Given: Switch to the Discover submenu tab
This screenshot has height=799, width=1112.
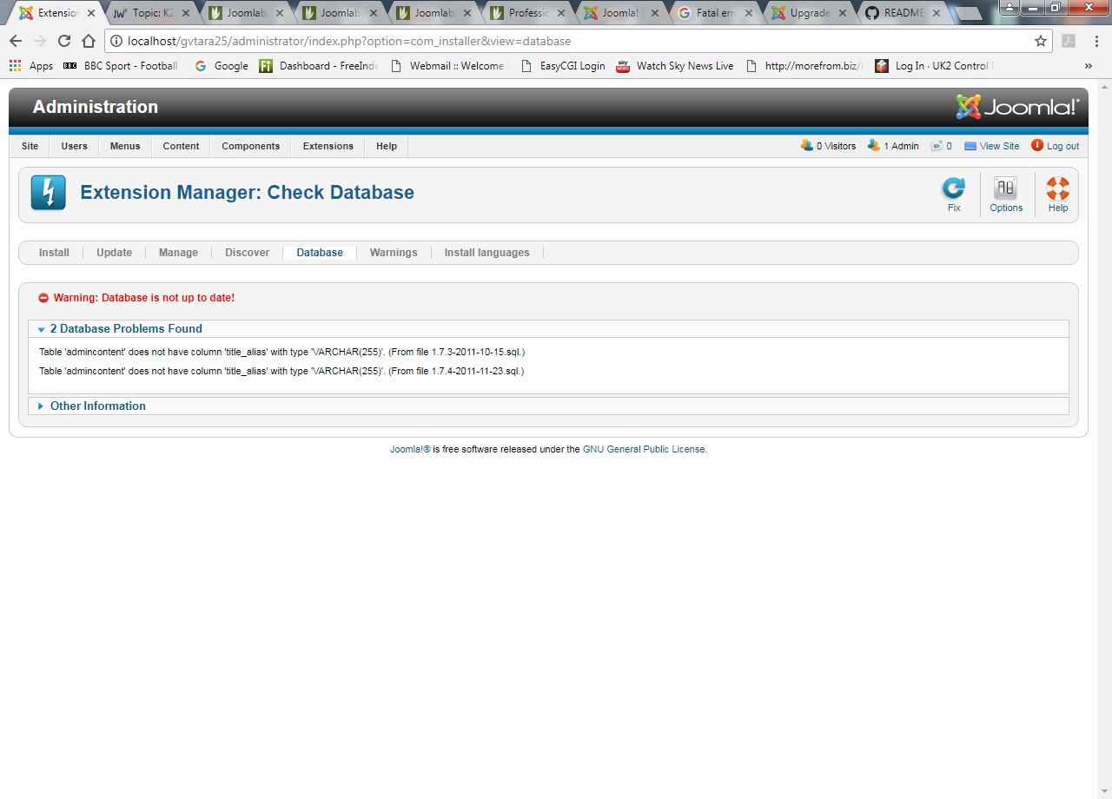Looking at the screenshot, I should [x=248, y=253].
